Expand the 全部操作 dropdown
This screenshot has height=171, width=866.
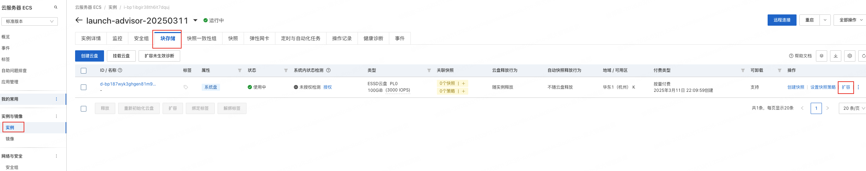(x=850, y=20)
